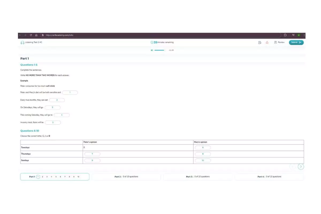Click the headphones icon beside Listening Test
321x214 pixels.
point(22,43)
